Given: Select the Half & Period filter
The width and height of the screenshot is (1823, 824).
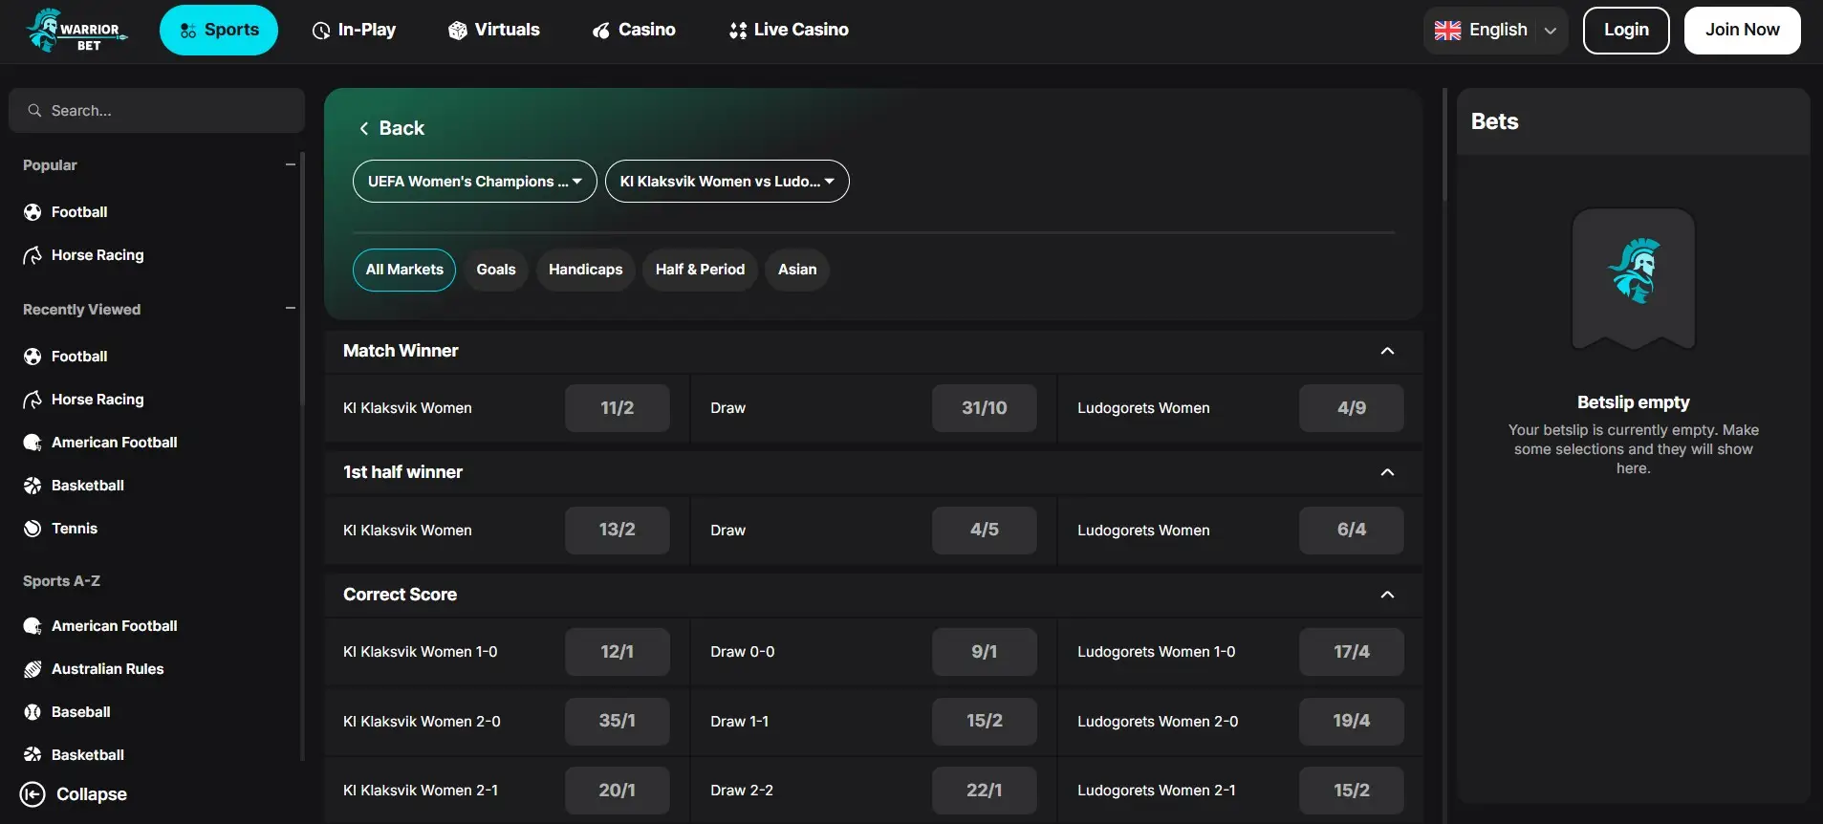Looking at the screenshot, I should 701,270.
